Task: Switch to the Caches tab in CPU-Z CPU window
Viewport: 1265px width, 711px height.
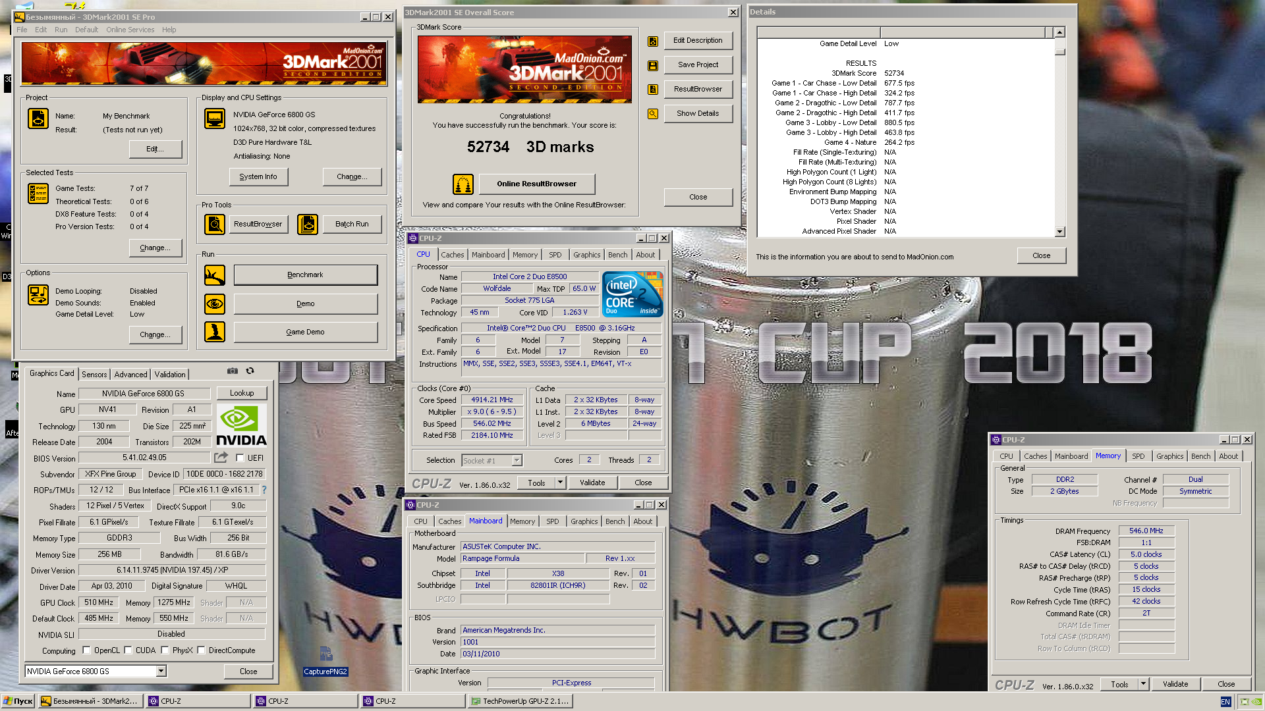Action: pyautogui.click(x=452, y=255)
